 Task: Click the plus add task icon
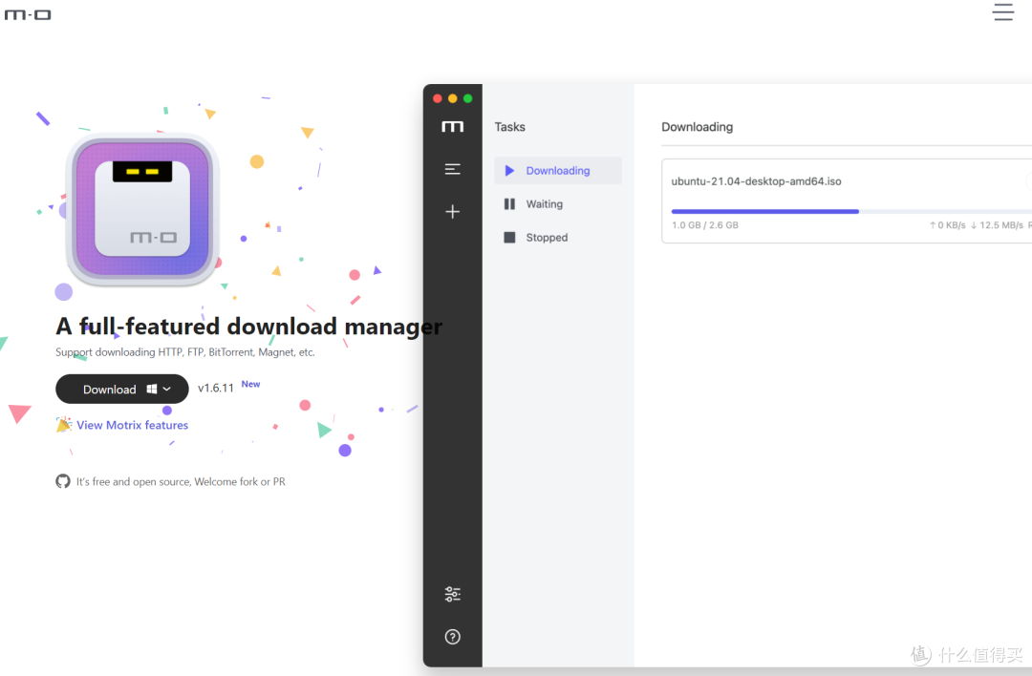[x=452, y=212]
